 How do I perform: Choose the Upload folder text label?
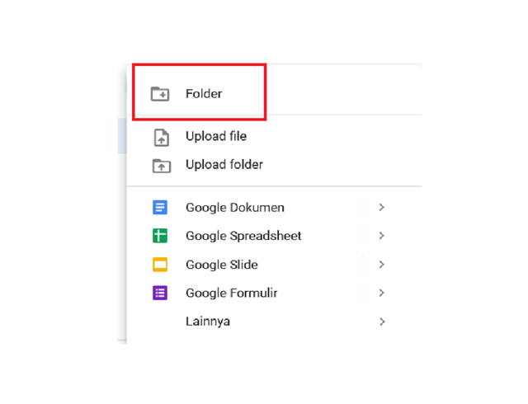[x=224, y=165]
